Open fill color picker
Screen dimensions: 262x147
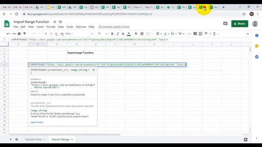[136, 33]
